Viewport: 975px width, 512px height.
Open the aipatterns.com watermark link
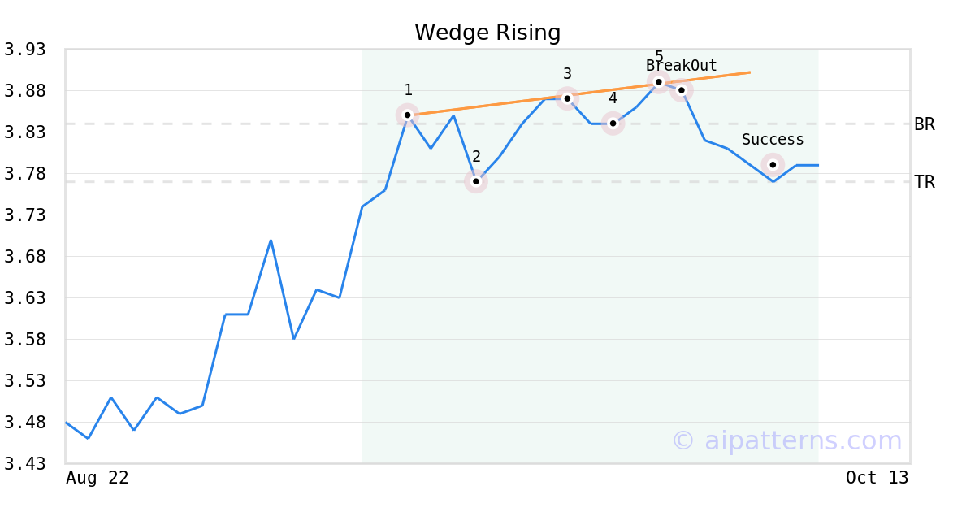(786, 440)
